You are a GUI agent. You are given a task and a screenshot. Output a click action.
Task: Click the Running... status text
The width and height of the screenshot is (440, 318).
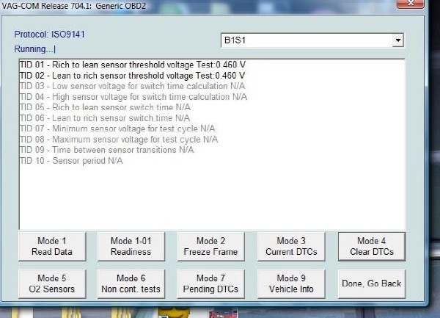[35, 49]
